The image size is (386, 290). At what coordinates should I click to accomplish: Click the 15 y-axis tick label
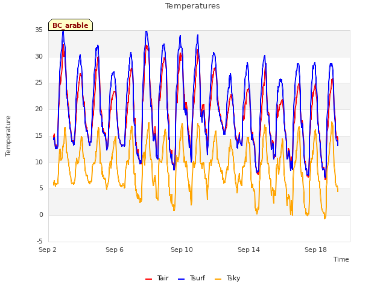pos(39,135)
